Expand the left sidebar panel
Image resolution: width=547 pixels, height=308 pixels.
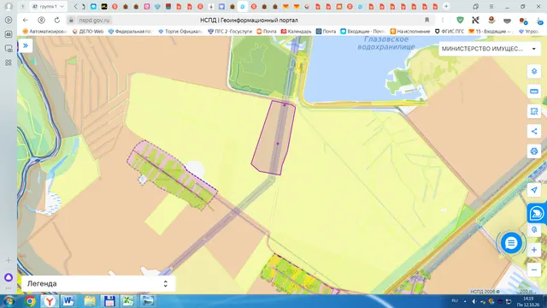(26, 45)
